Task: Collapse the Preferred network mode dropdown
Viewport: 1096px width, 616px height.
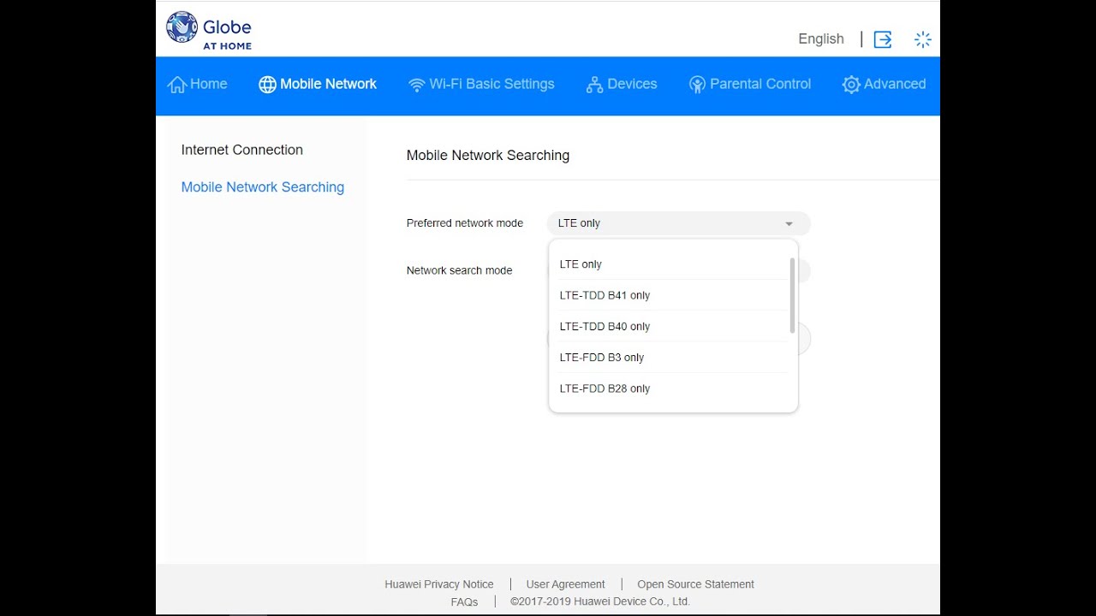Action: [678, 223]
